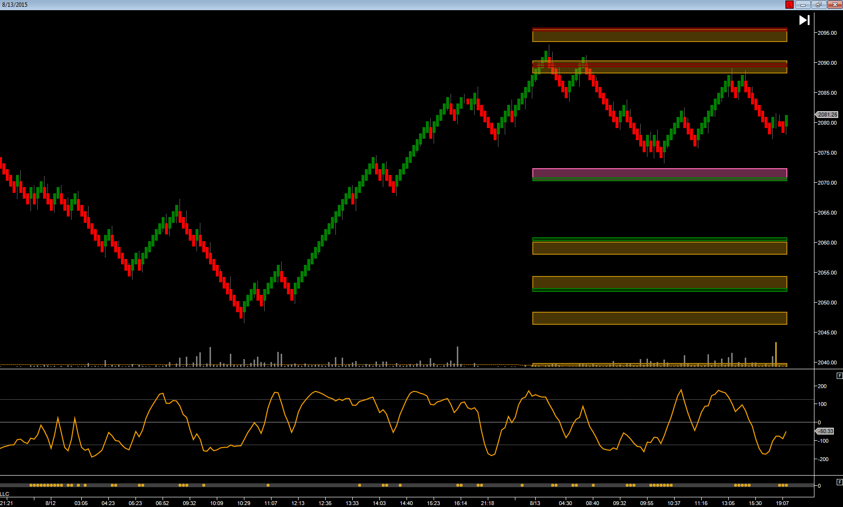Click the red L link icon in title bar
The width and height of the screenshot is (843, 507).
pos(789,5)
